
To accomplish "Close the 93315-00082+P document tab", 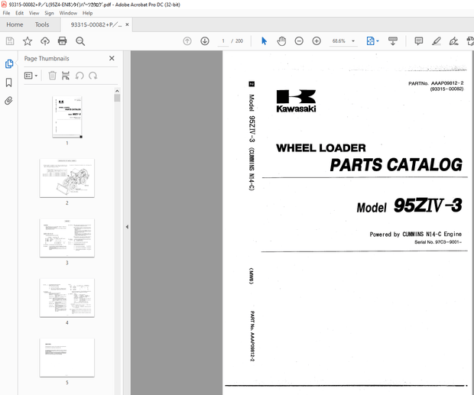I will click(127, 24).
